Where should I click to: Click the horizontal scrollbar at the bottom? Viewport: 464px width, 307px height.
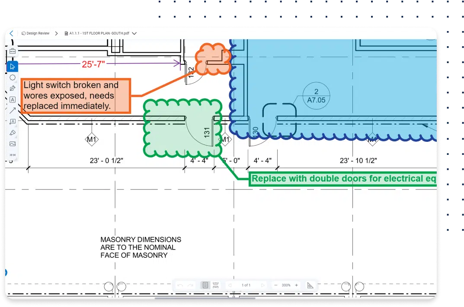coord(205,298)
